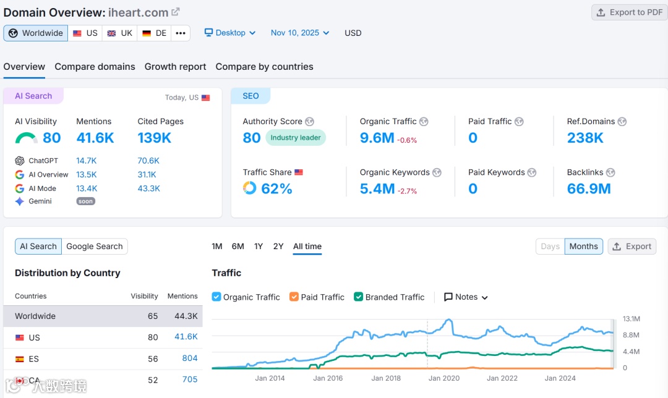Click the Backlinks globe icon
The image size is (668, 398).
coord(611,172)
